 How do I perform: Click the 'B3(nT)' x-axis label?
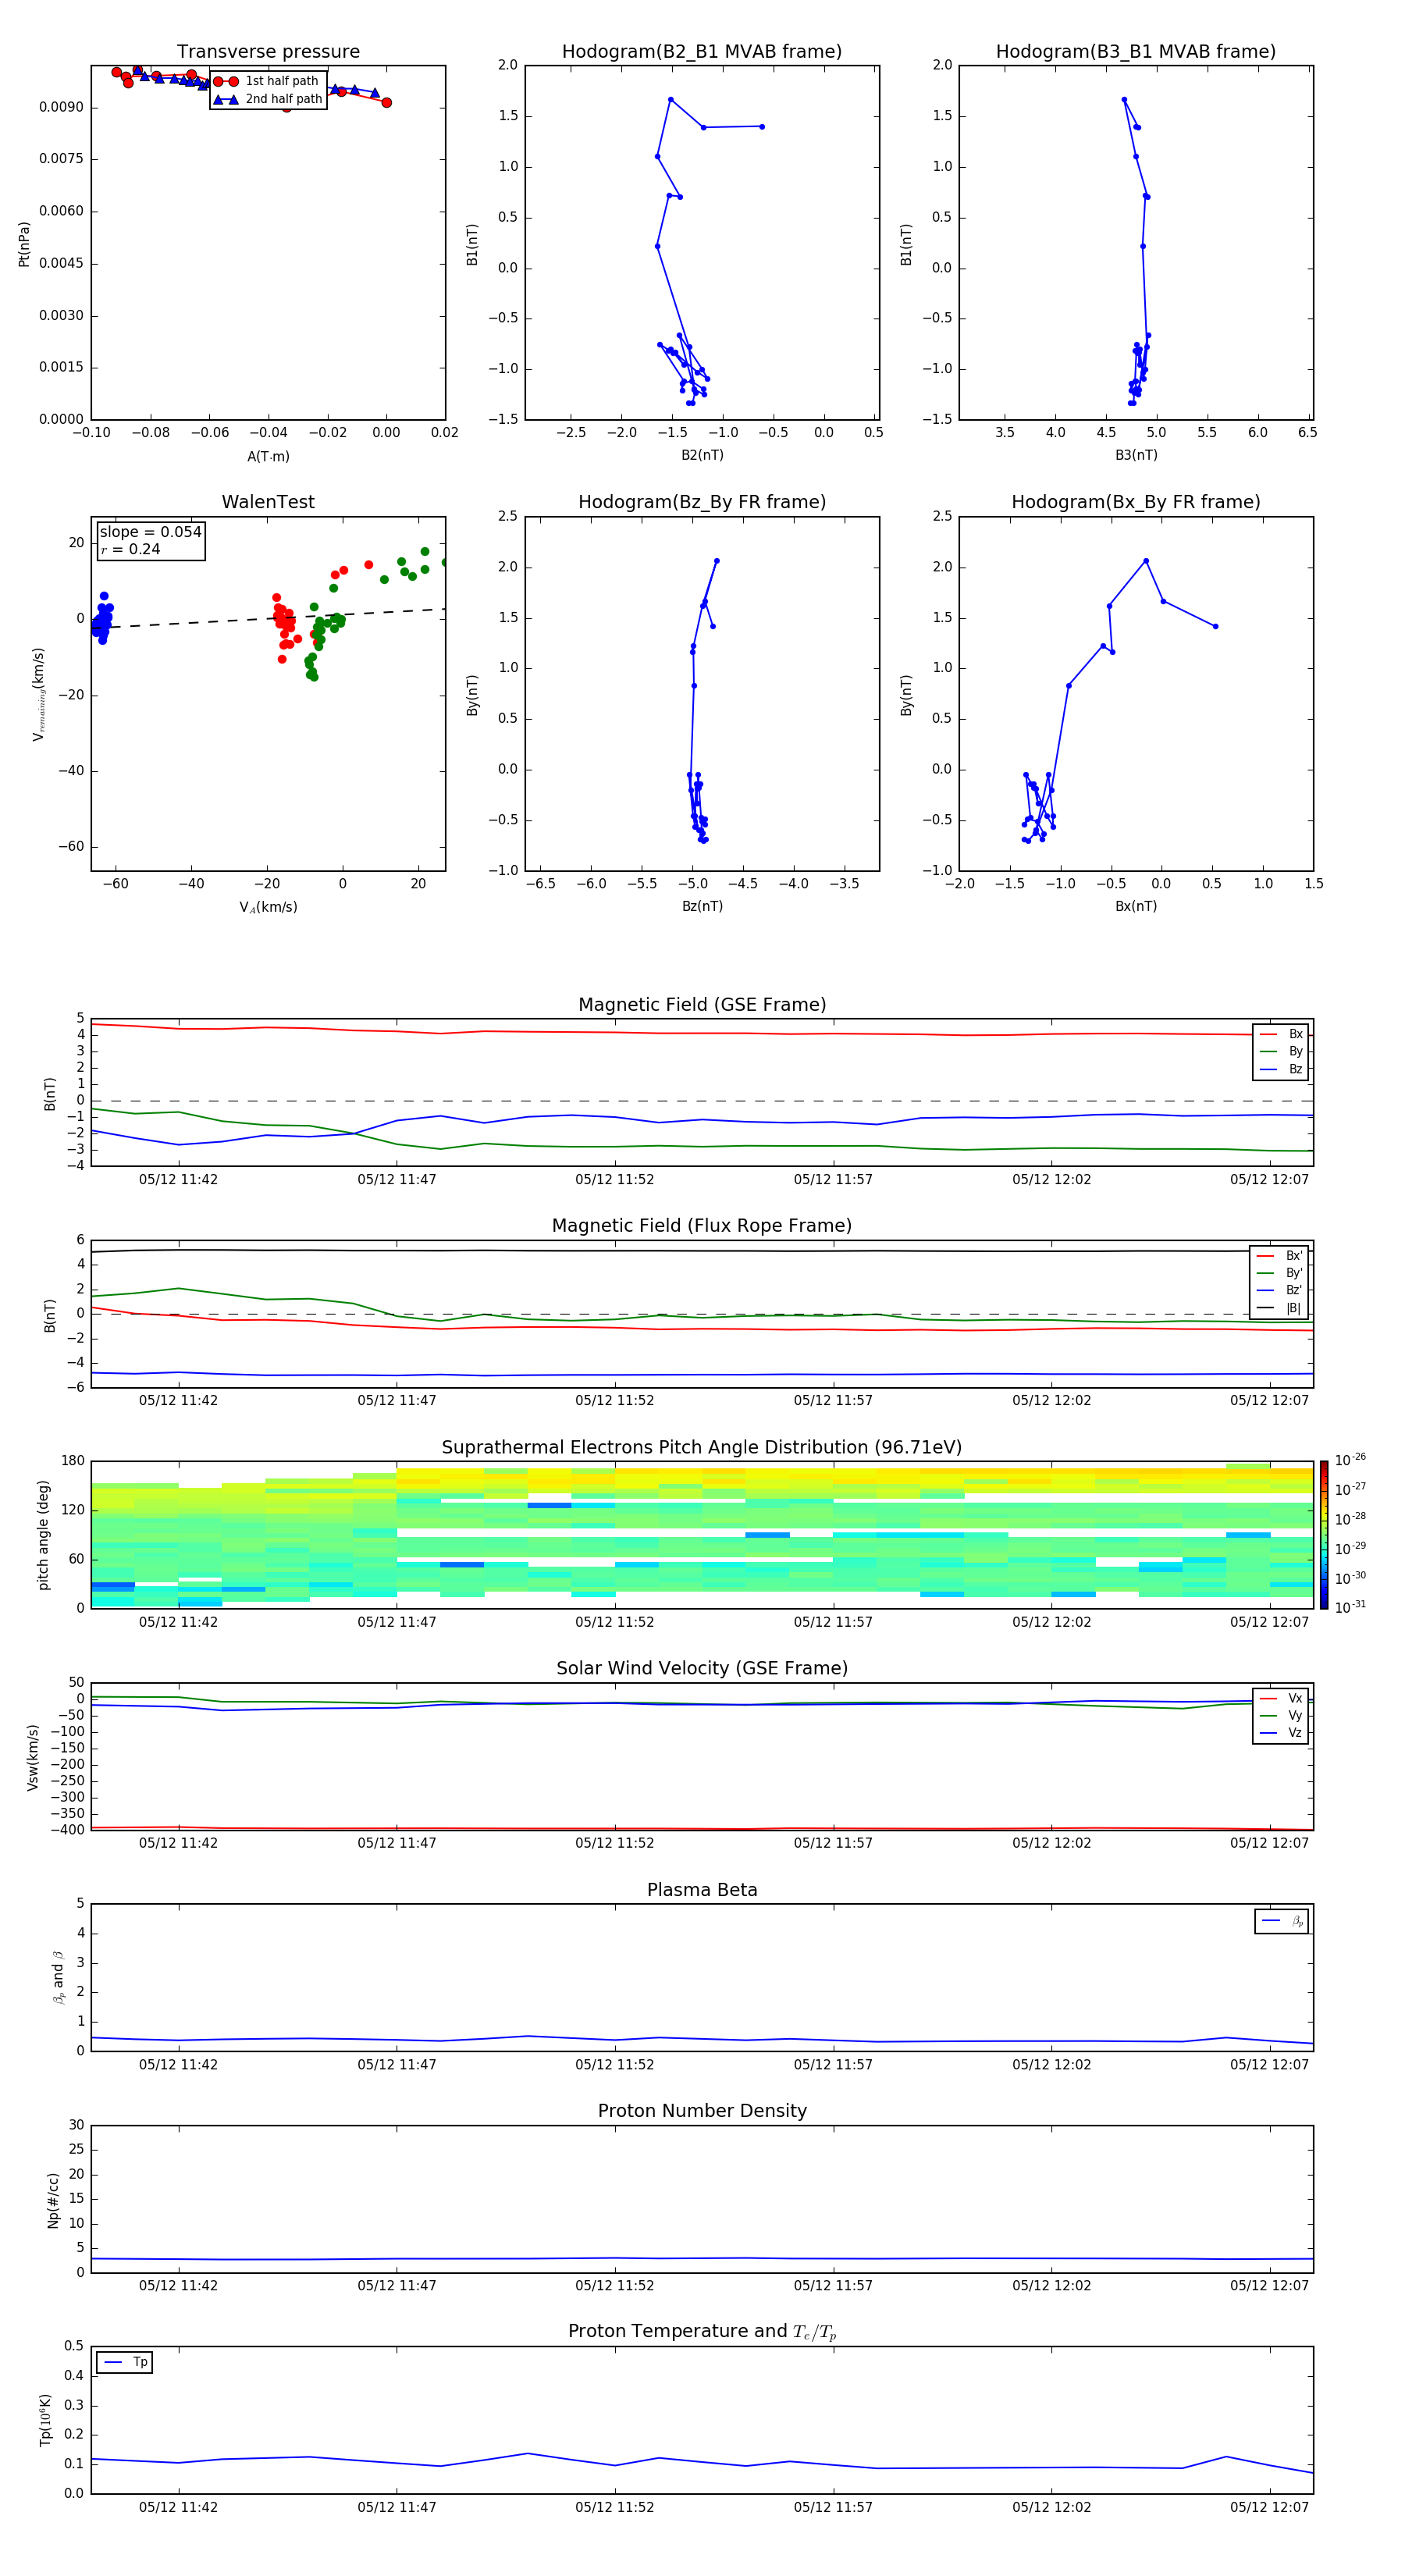coord(1136,455)
